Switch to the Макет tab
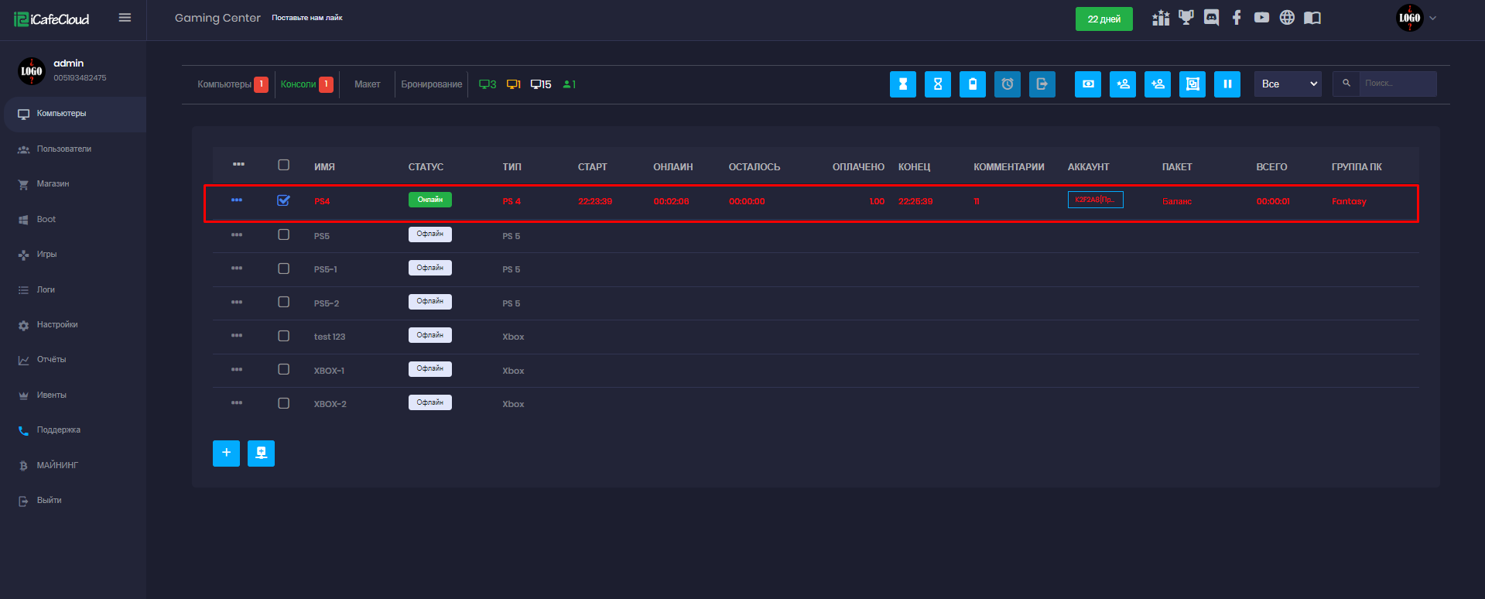The height and width of the screenshot is (599, 1485). [368, 84]
